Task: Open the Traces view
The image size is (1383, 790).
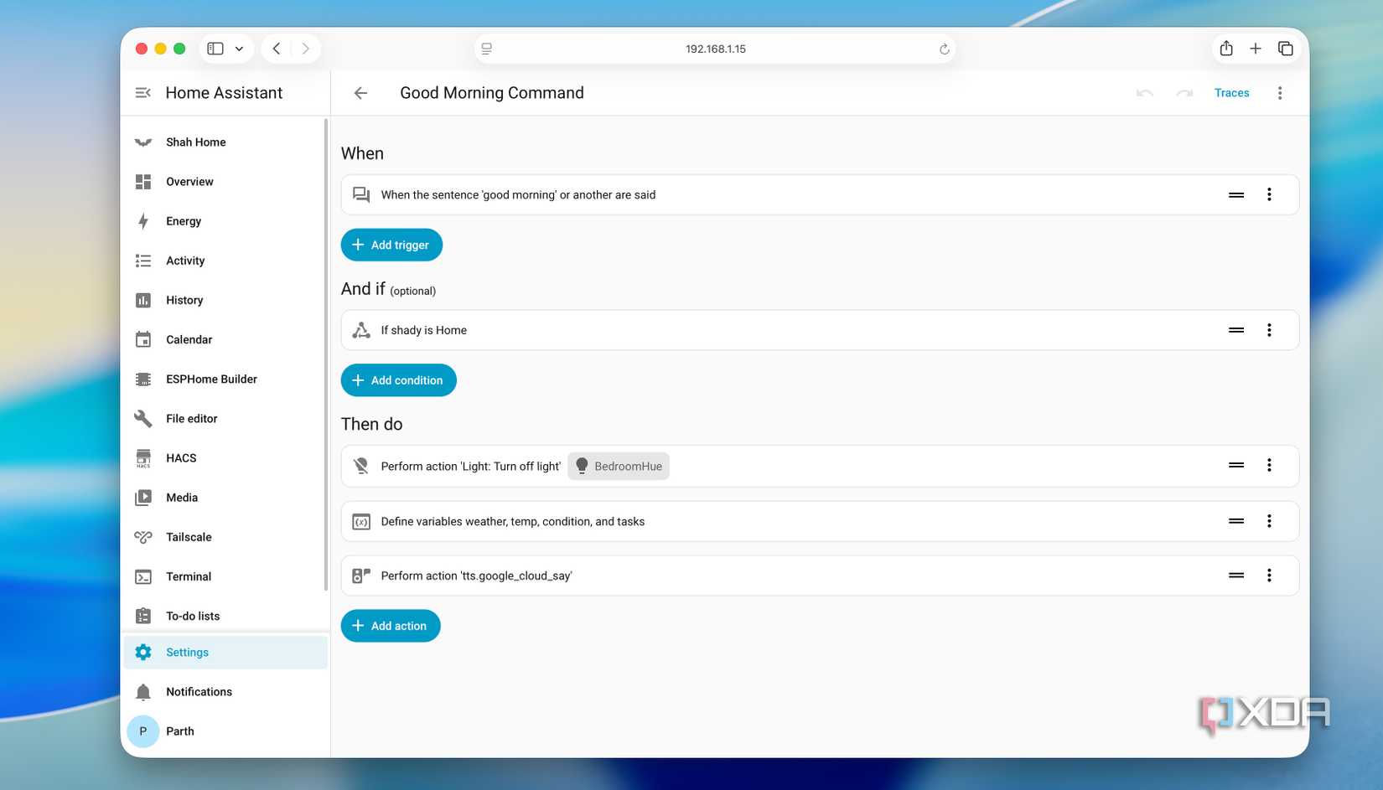Action: 1231,92
